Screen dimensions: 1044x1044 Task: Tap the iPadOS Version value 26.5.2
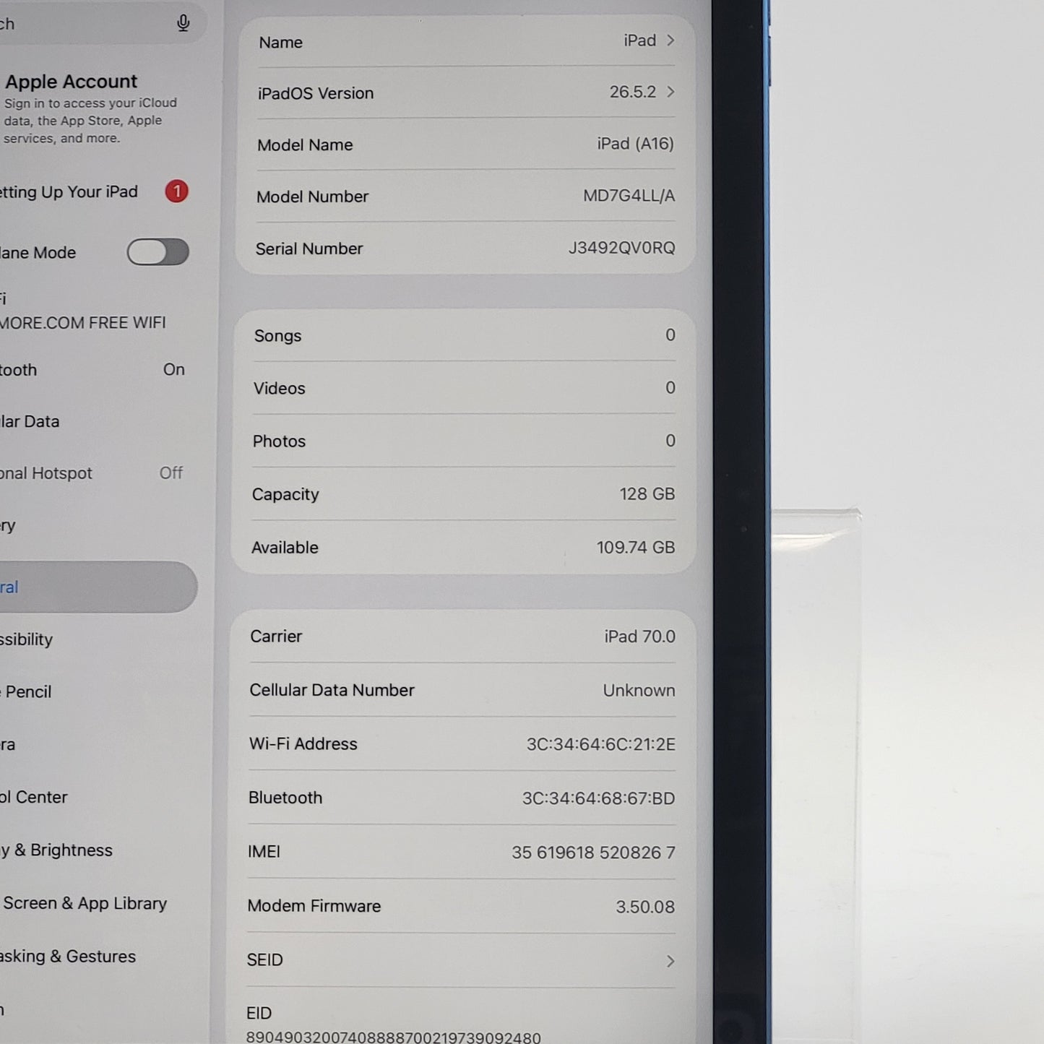pos(632,92)
